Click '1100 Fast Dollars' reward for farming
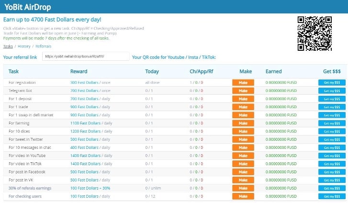Screen dimensions: 348x203 click(86, 123)
